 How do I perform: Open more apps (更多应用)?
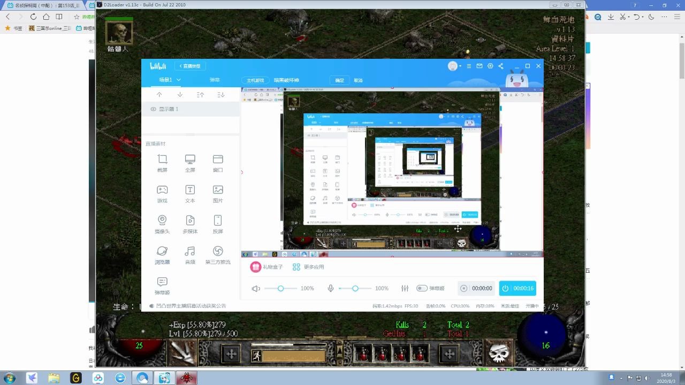click(x=308, y=267)
